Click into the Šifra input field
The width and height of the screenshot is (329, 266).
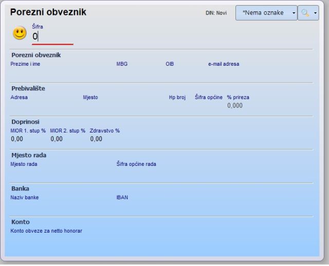pos(51,36)
